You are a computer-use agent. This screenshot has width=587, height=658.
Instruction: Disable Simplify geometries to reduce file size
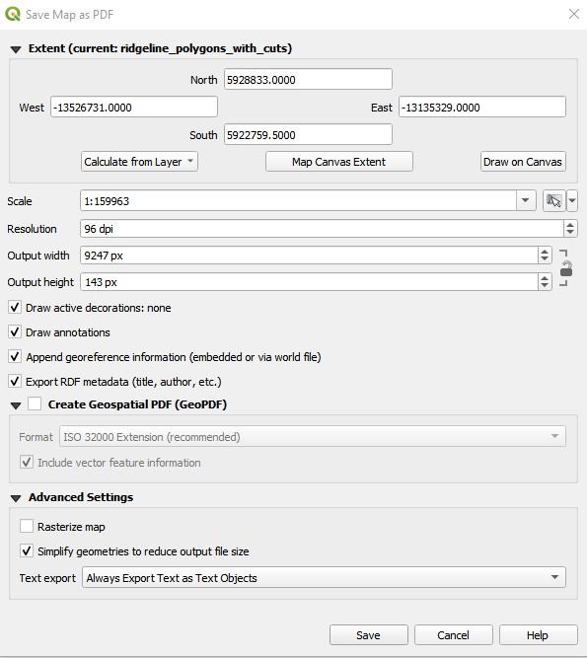click(27, 551)
